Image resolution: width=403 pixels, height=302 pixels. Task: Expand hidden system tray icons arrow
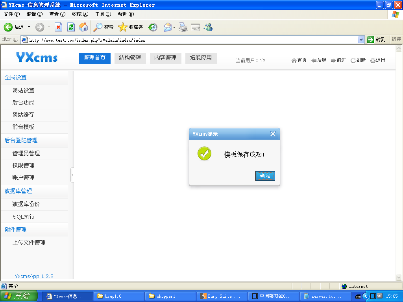(x=366, y=296)
